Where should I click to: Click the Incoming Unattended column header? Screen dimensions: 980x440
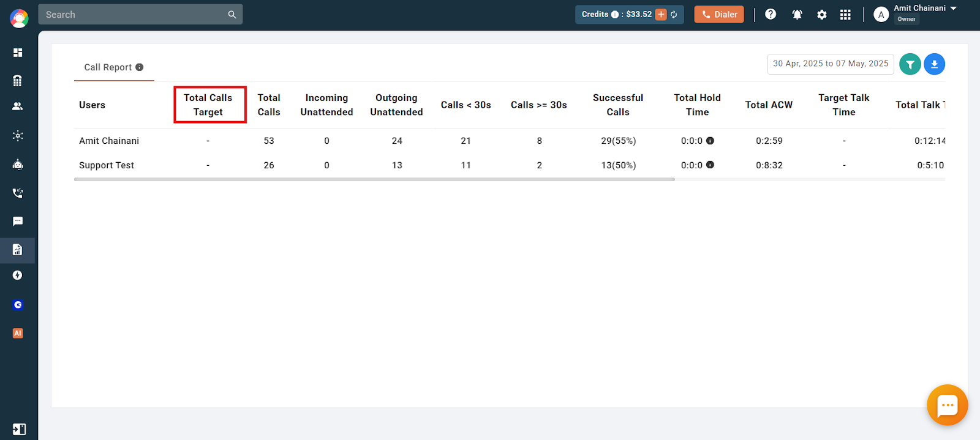pyautogui.click(x=326, y=105)
